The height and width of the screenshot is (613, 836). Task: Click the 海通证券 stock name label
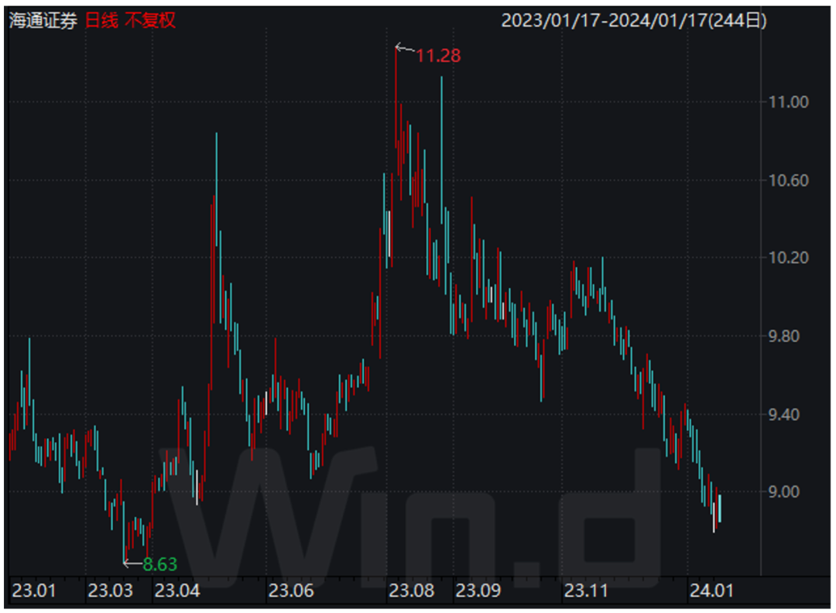[43, 21]
